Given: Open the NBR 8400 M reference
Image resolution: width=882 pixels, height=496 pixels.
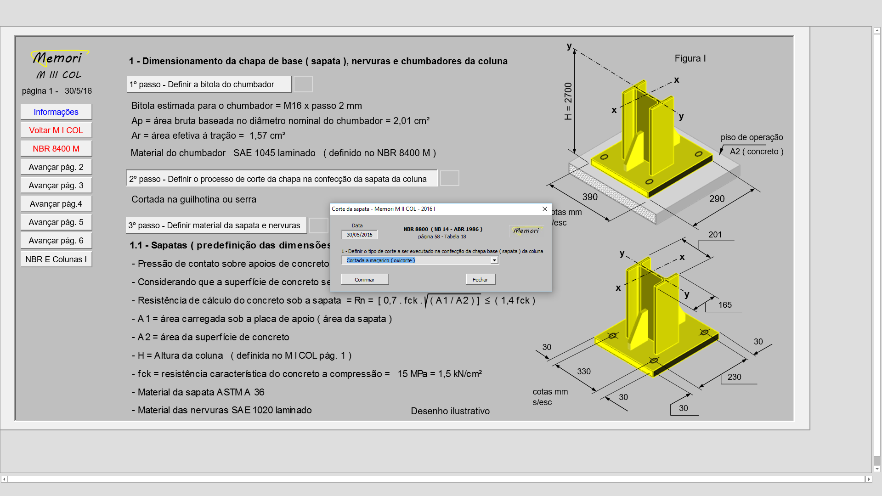Looking at the screenshot, I should 56,149.
